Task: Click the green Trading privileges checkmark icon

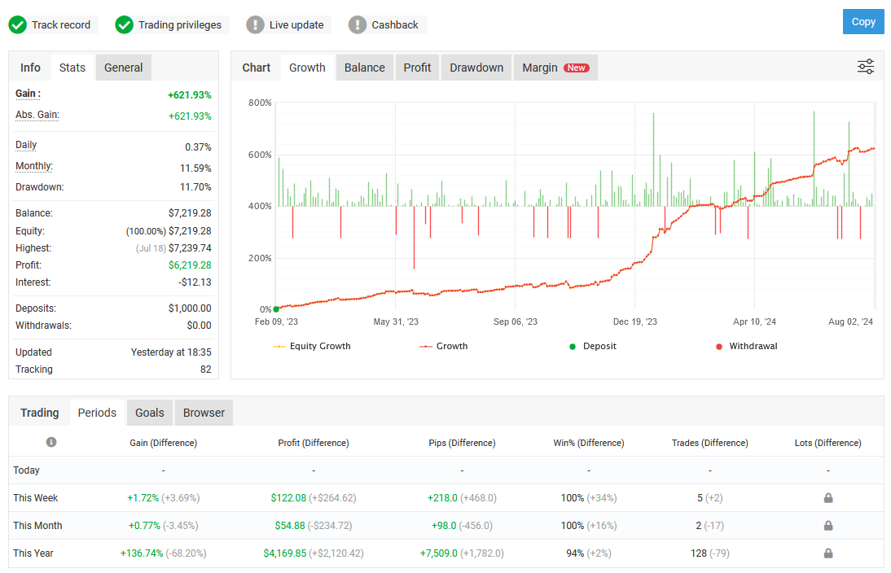Action: [125, 25]
